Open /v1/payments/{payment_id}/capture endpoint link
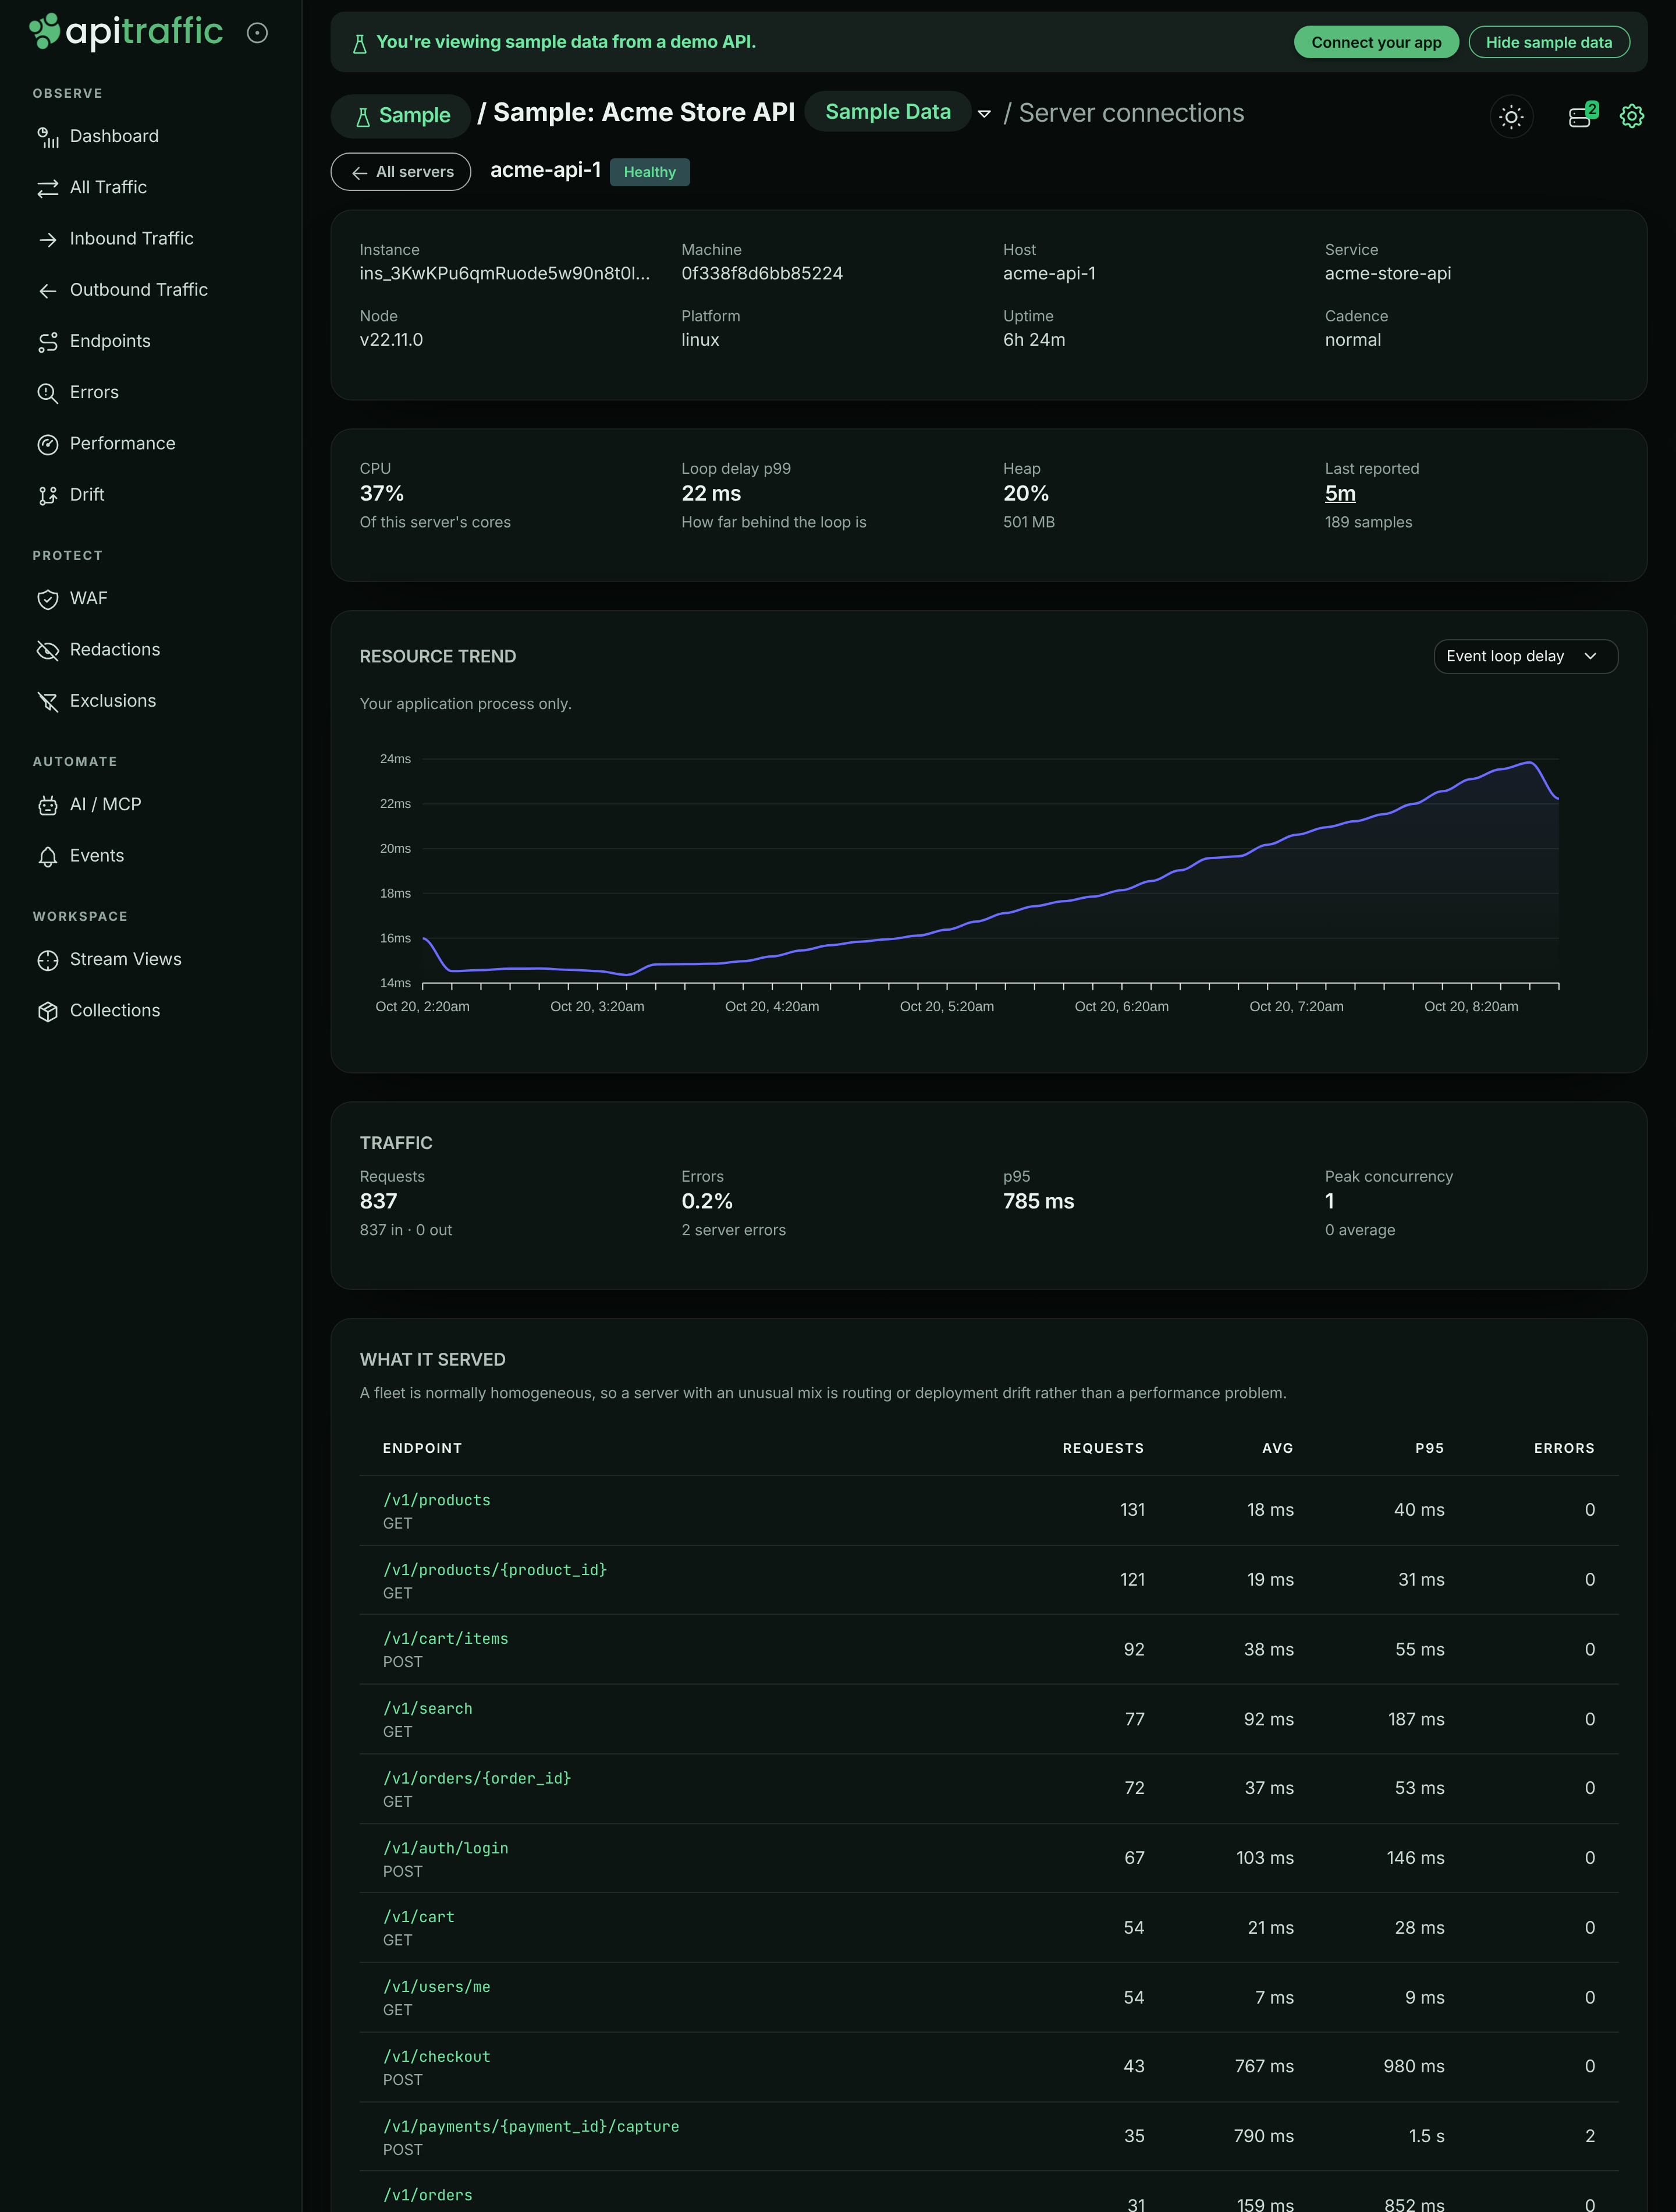The height and width of the screenshot is (2212, 1676). (x=531, y=2126)
